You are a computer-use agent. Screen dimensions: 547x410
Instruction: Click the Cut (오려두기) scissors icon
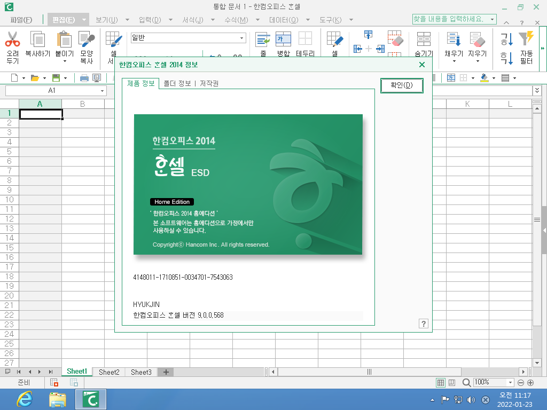(x=13, y=39)
